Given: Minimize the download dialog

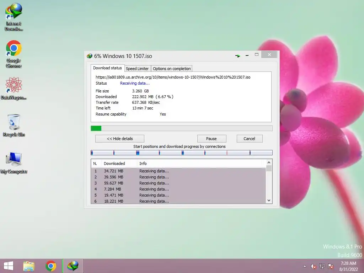Looking at the screenshot, I should point(247,55).
